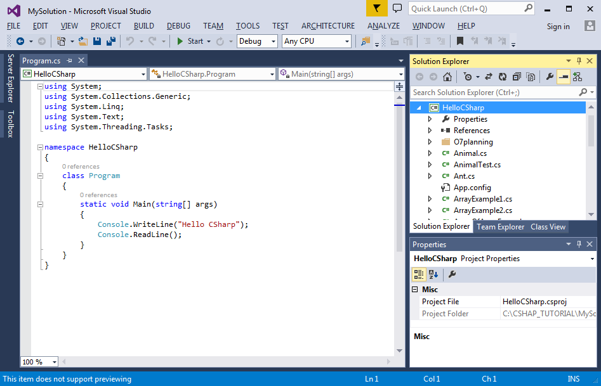Click the Solution Explorer vertical scrollbar thumb
Viewport: 601px width, 386px height.
pyautogui.click(x=591, y=130)
